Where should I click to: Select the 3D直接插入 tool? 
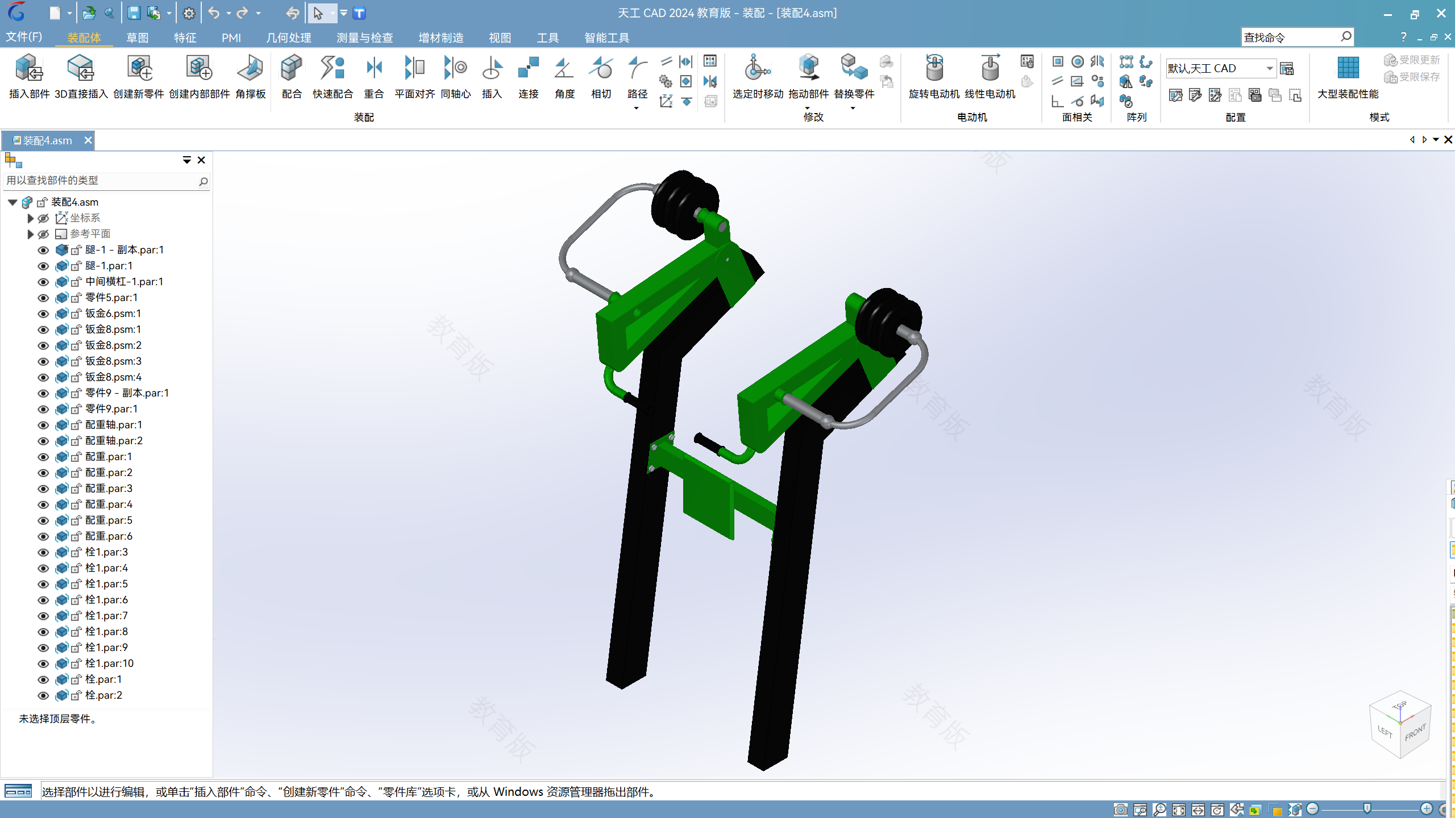coord(81,77)
